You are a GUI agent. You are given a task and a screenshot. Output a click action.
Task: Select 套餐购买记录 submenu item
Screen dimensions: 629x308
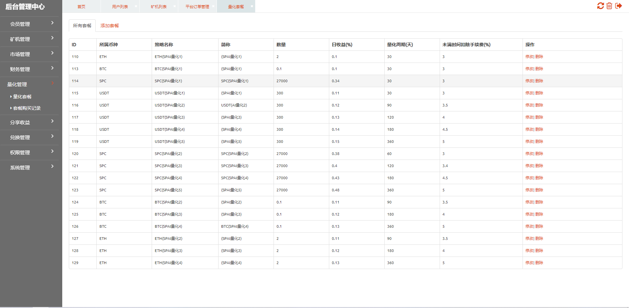point(27,108)
